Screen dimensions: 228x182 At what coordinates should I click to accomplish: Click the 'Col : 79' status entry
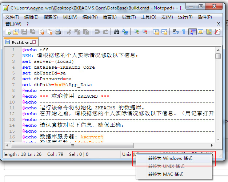point(55,154)
